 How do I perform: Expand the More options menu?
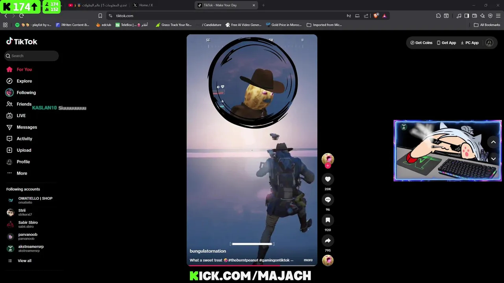coord(17,173)
